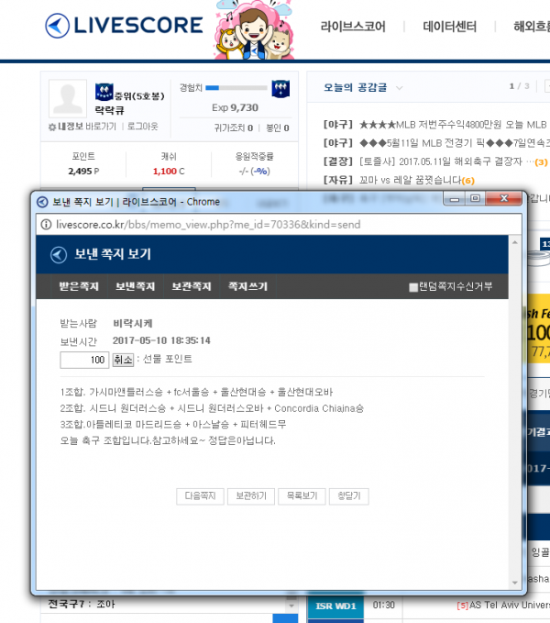Switch to the 보낸쪽지 tab
This screenshot has height=623, width=550.
point(136,286)
